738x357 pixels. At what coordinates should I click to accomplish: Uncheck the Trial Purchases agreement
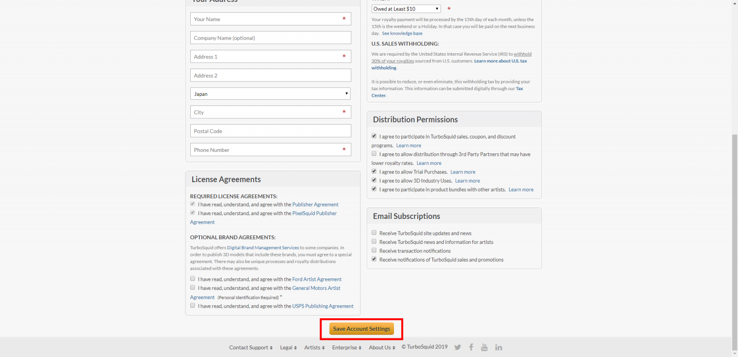point(374,171)
